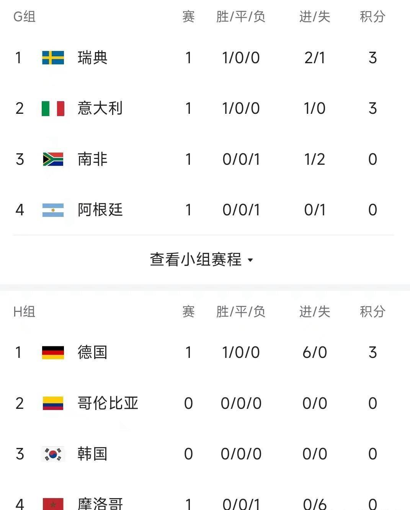Image resolution: width=410 pixels, height=510 pixels.
Task: Open team 瑞典 in Group G
Action: point(92,58)
